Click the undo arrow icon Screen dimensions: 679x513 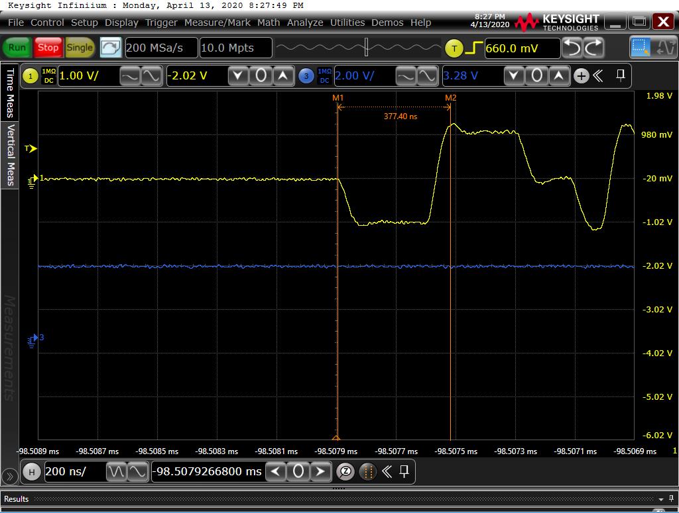[572, 48]
